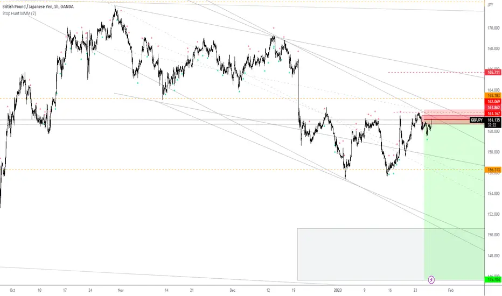Click the 152.000 price axis label
The height and width of the screenshot is (296, 502).
tap(494, 214)
